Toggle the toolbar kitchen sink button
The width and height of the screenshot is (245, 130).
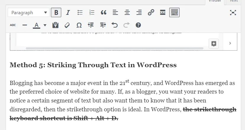(174, 12)
